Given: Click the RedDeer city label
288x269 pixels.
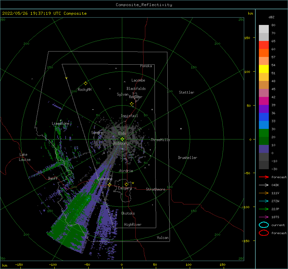Looking at the screenshot, I should [x=136, y=97].
